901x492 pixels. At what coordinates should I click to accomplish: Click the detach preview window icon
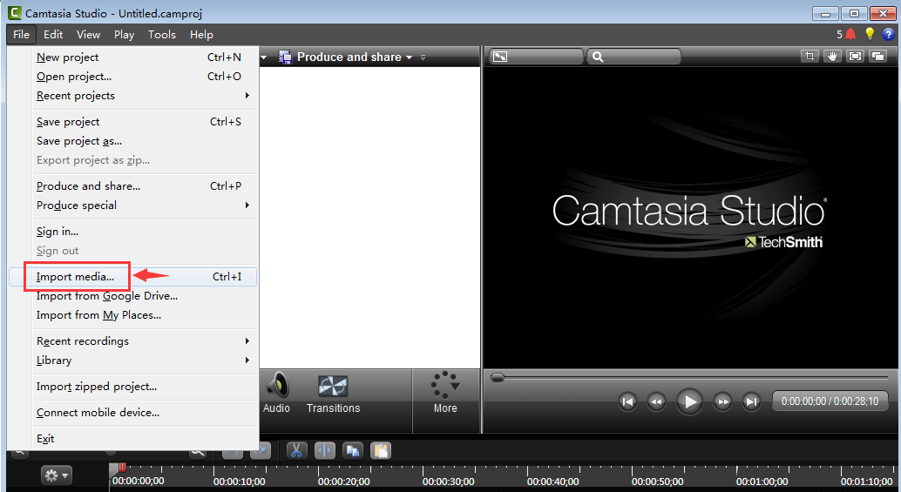pos(878,57)
